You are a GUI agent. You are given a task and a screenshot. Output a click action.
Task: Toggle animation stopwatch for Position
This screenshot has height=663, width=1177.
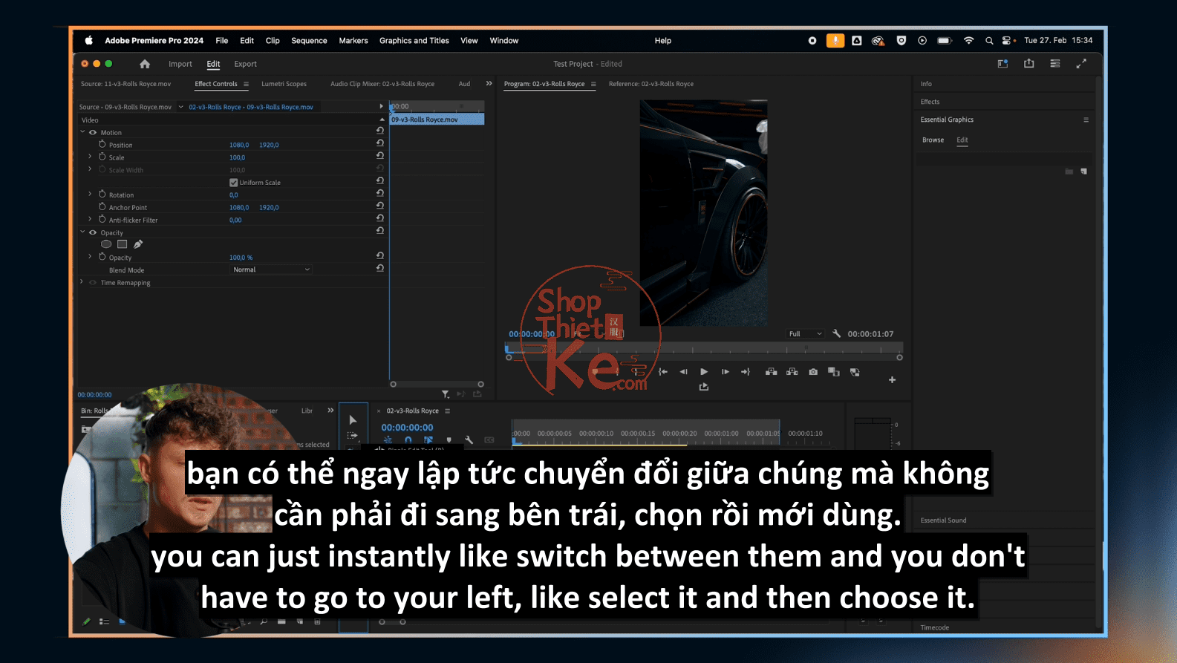[102, 144]
